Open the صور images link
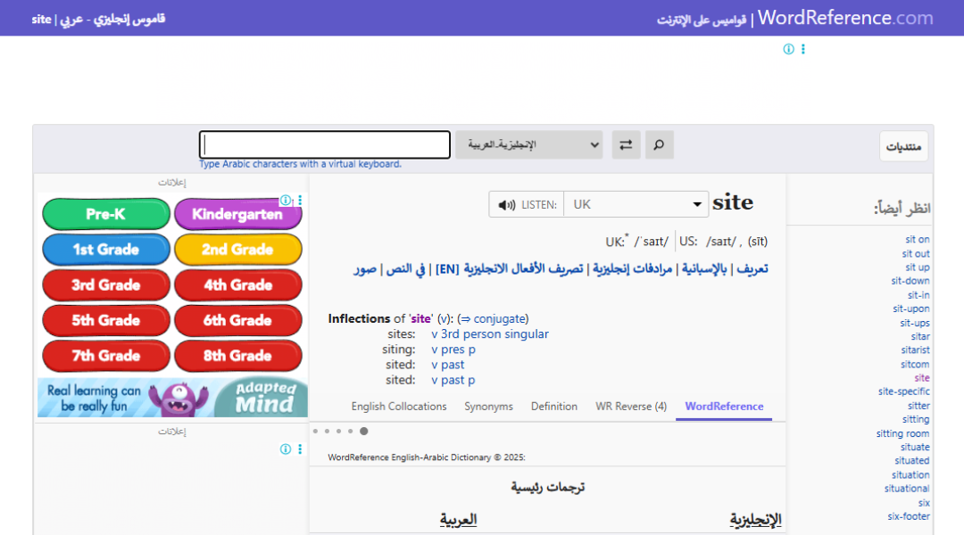The height and width of the screenshot is (535, 964). (364, 269)
